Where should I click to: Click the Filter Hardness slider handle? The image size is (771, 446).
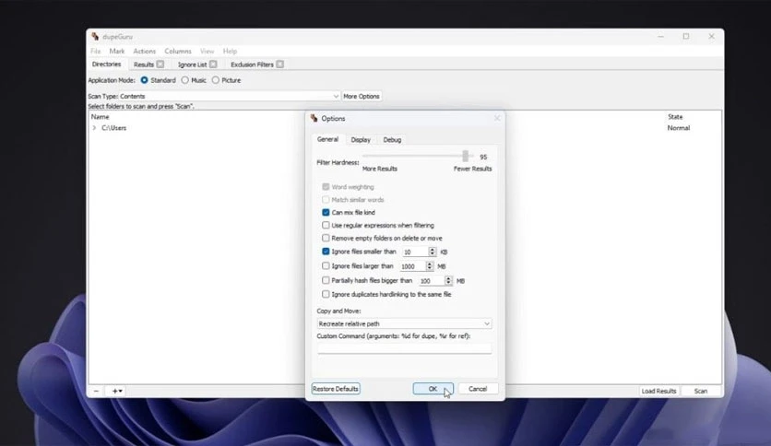tap(465, 157)
